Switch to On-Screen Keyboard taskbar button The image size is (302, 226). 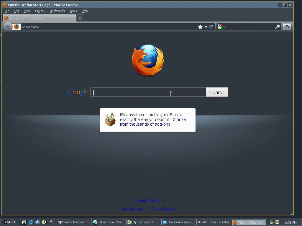178,222
